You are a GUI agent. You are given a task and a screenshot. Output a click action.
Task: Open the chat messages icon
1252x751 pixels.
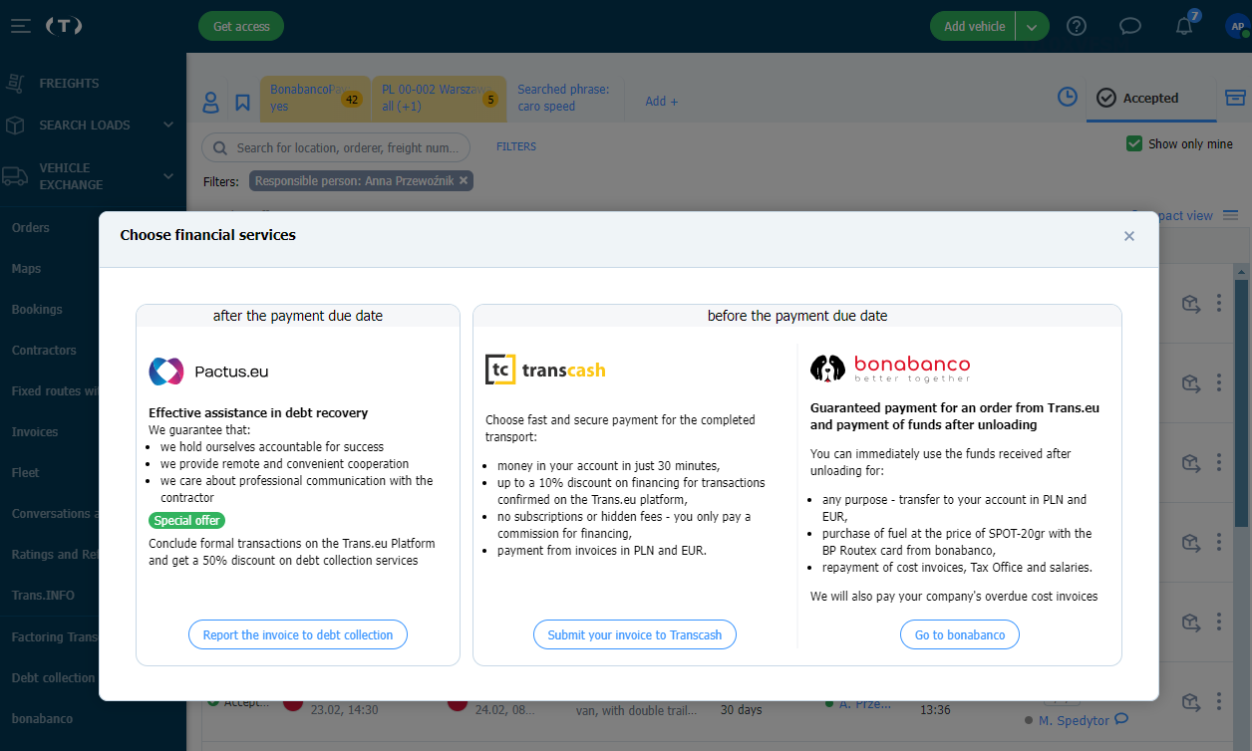[x=1129, y=26]
